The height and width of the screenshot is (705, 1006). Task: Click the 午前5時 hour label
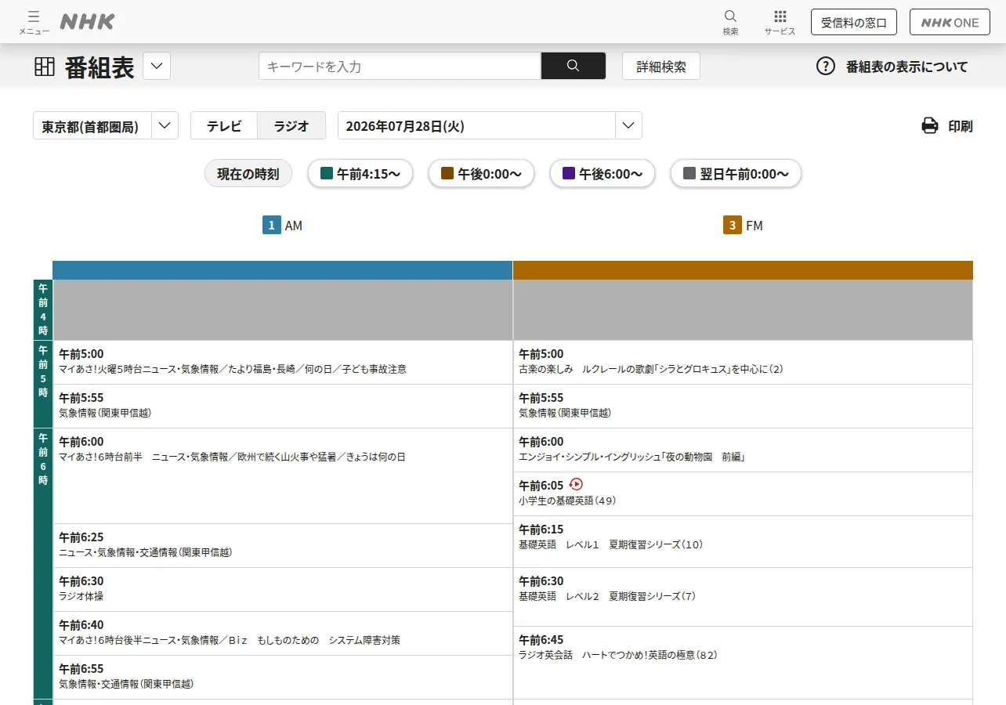tap(43, 384)
